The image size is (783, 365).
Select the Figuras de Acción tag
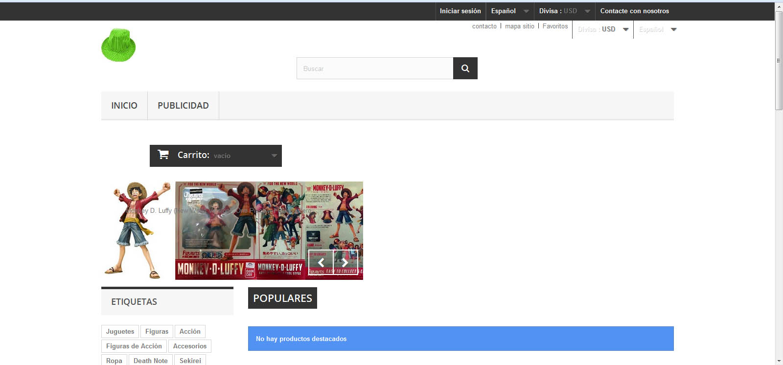pos(134,346)
